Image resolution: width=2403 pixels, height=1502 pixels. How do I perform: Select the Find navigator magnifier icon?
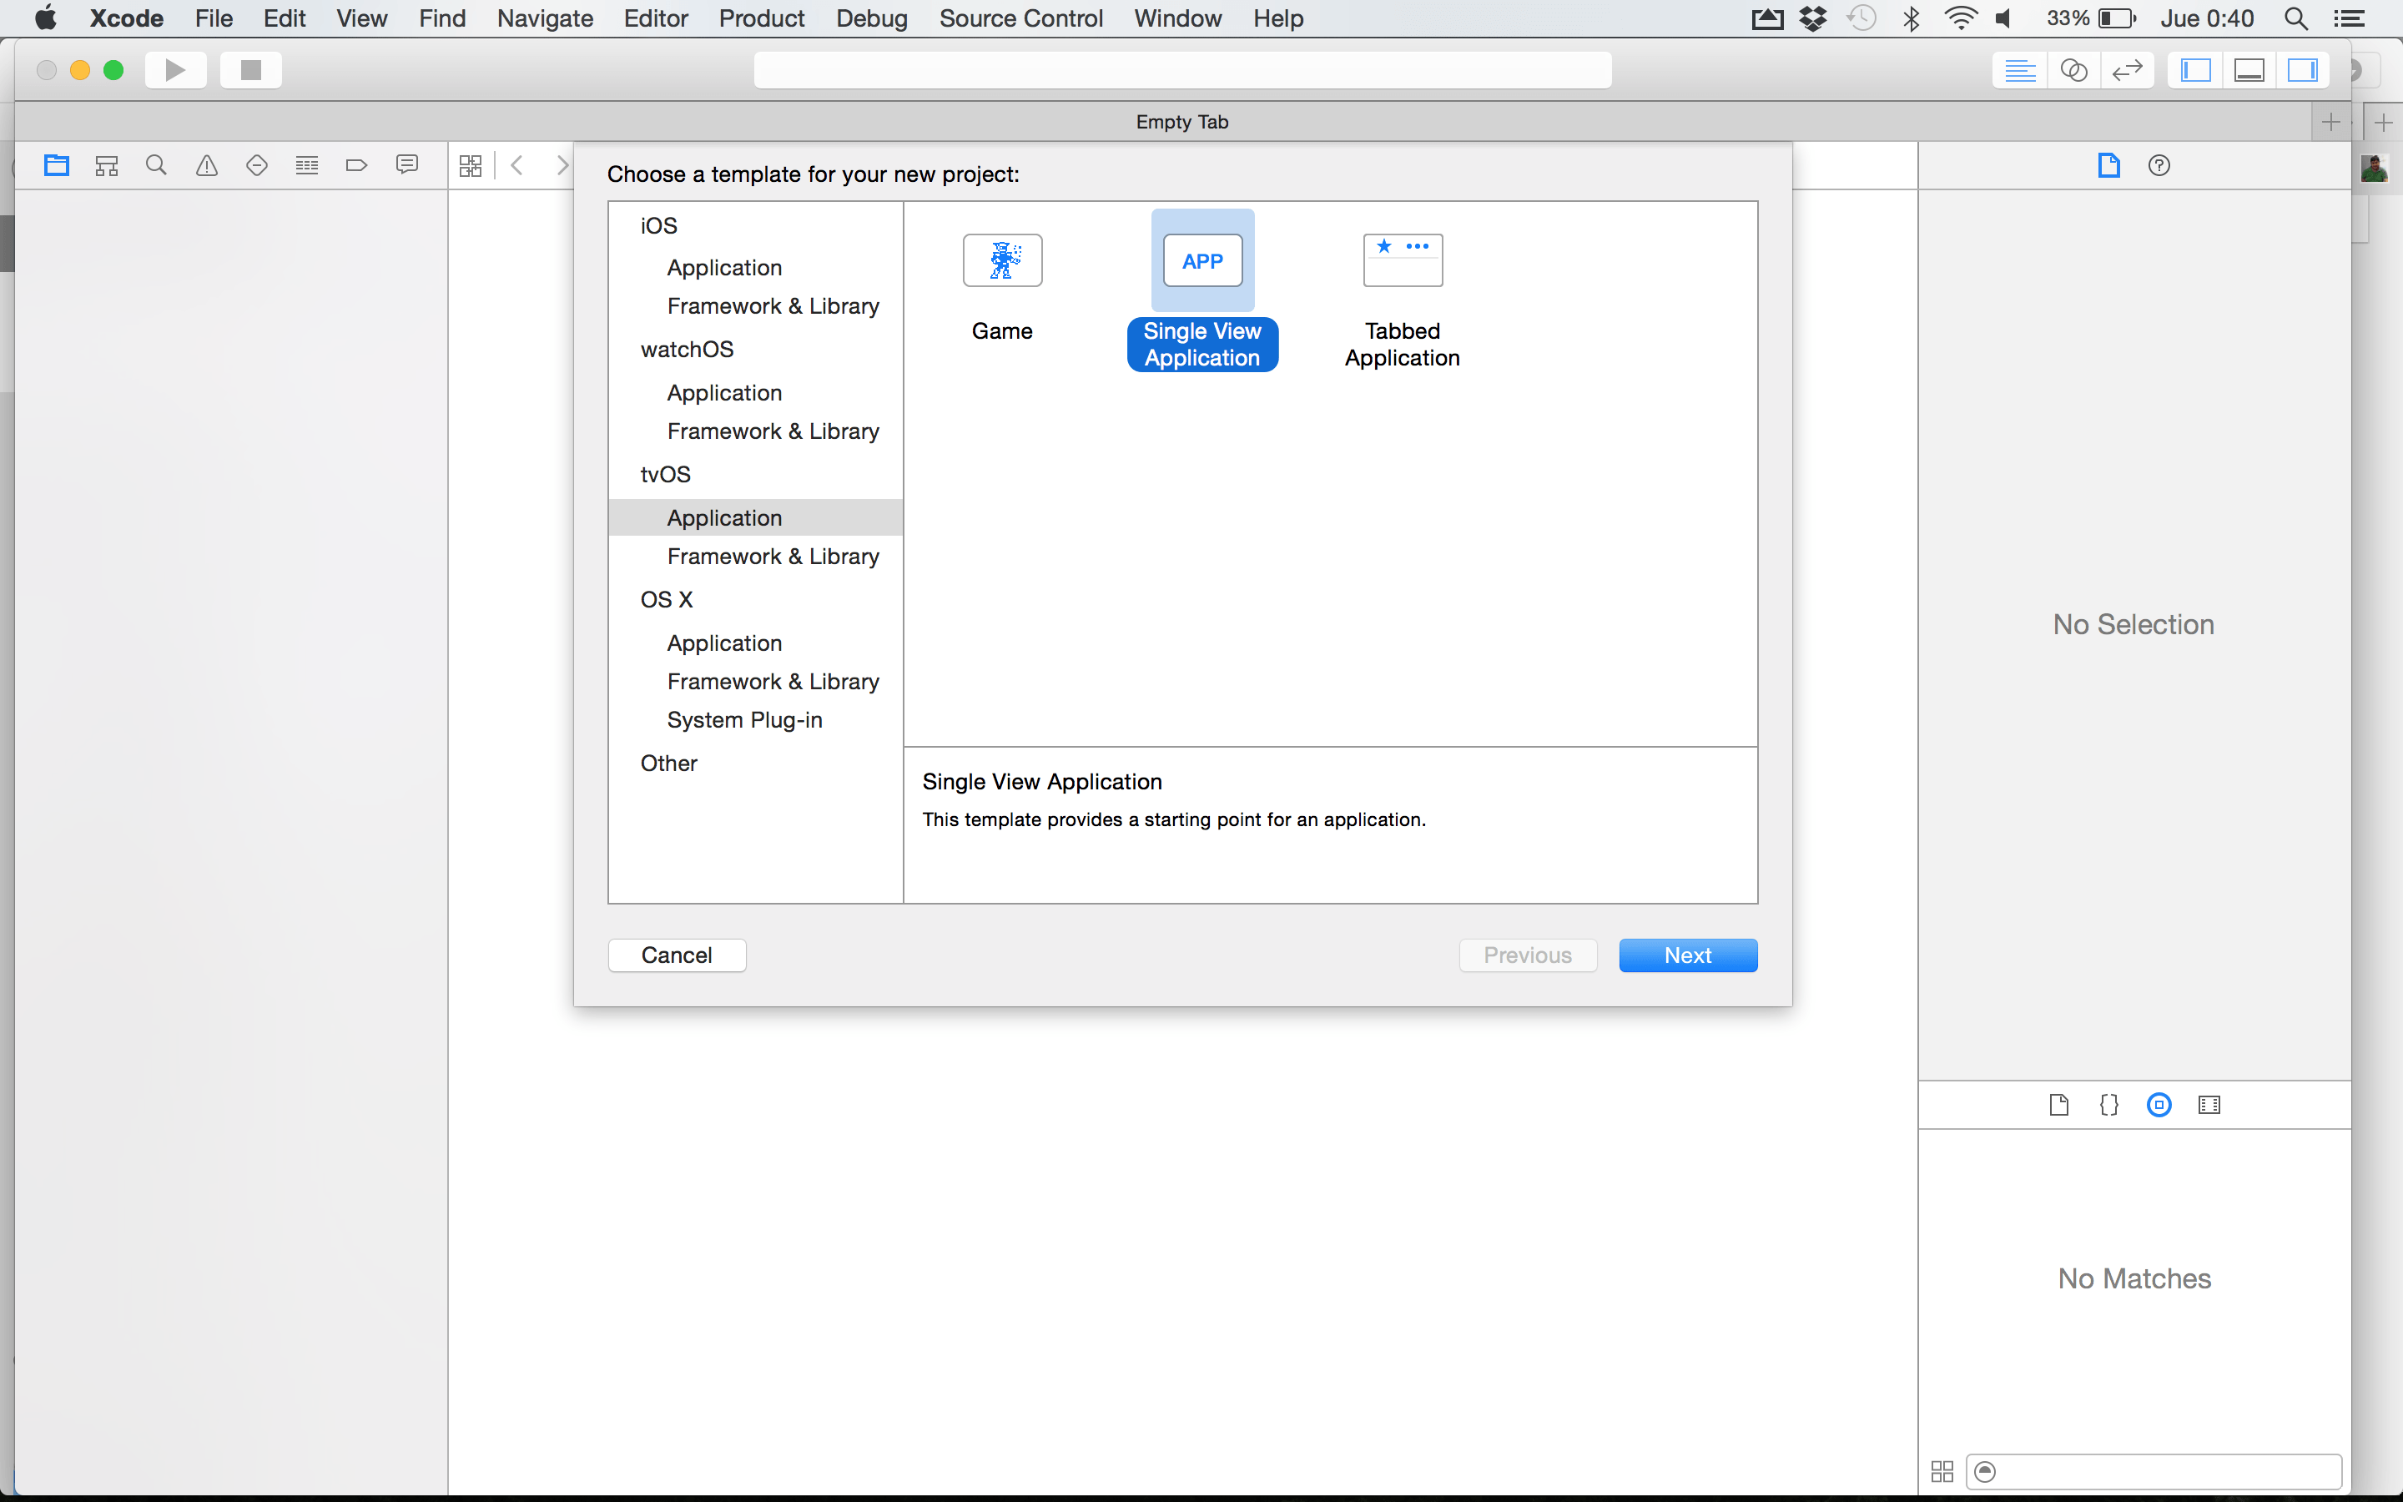(156, 166)
